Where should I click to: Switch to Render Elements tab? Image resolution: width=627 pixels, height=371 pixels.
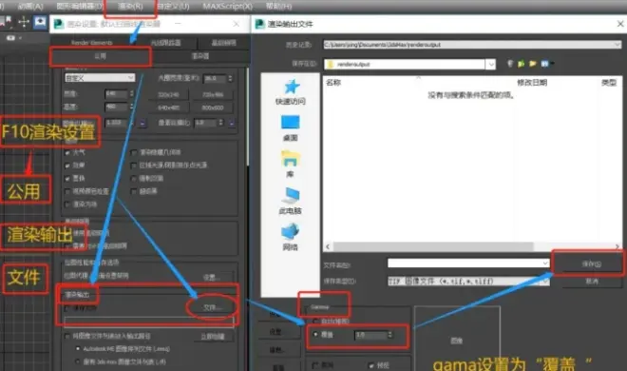coord(92,43)
